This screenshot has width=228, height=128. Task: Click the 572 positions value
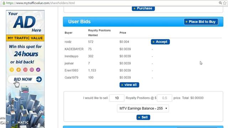click(x=90, y=42)
